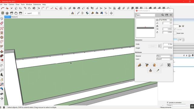The height and width of the screenshot is (109, 194).
Task: Select the Push/Pull tool
Action: click(x=2, y=51)
